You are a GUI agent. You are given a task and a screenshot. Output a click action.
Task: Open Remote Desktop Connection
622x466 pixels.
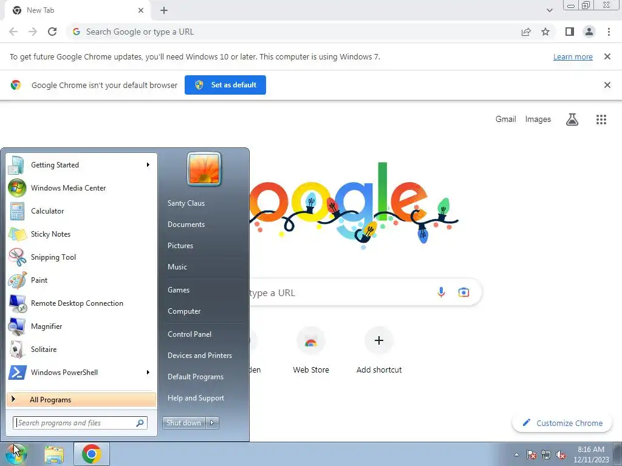click(x=81, y=303)
